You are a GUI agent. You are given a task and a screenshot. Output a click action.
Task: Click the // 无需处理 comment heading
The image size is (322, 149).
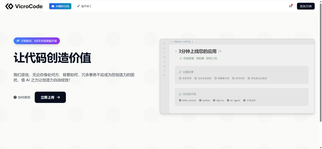186,72
